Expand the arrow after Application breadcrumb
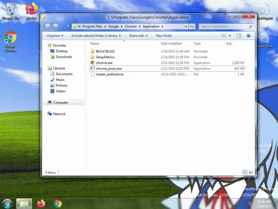The width and height of the screenshot is (278, 209). pos(162,26)
